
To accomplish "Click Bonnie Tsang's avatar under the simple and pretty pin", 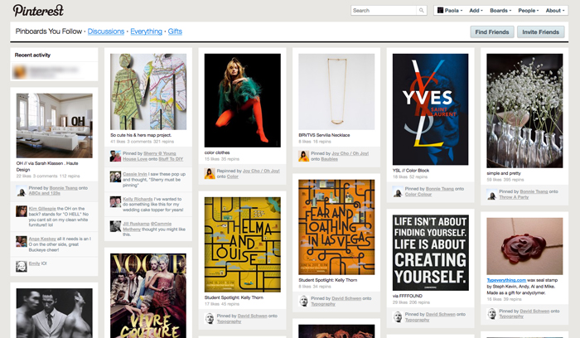I will (x=492, y=194).
